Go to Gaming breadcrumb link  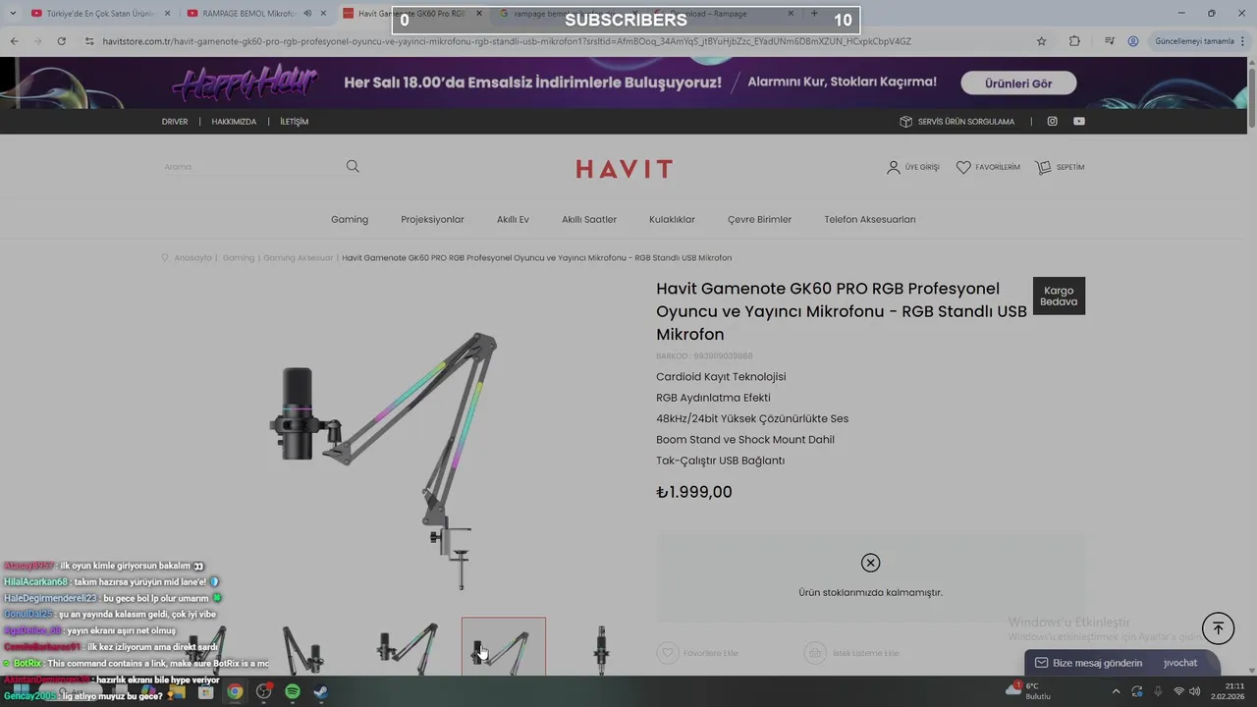click(239, 257)
